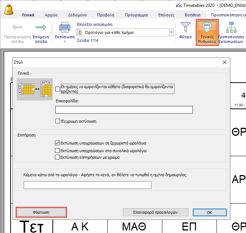Click the Επικεφαλίδα text field
246x233 pixels.
coord(124,110)
